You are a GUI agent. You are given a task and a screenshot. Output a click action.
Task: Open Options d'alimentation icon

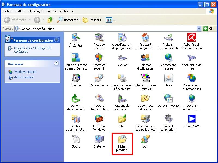pos(99,98)
